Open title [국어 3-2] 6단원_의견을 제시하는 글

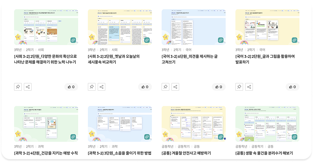(190, 59)
